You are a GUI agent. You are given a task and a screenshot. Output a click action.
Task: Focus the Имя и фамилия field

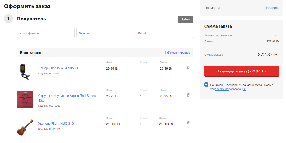click(46, 33)
